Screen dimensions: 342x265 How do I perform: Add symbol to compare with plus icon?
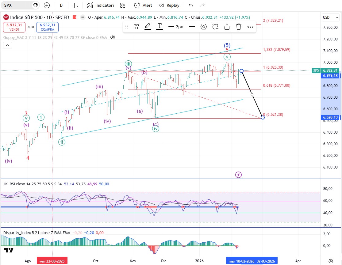pos(47,5)
